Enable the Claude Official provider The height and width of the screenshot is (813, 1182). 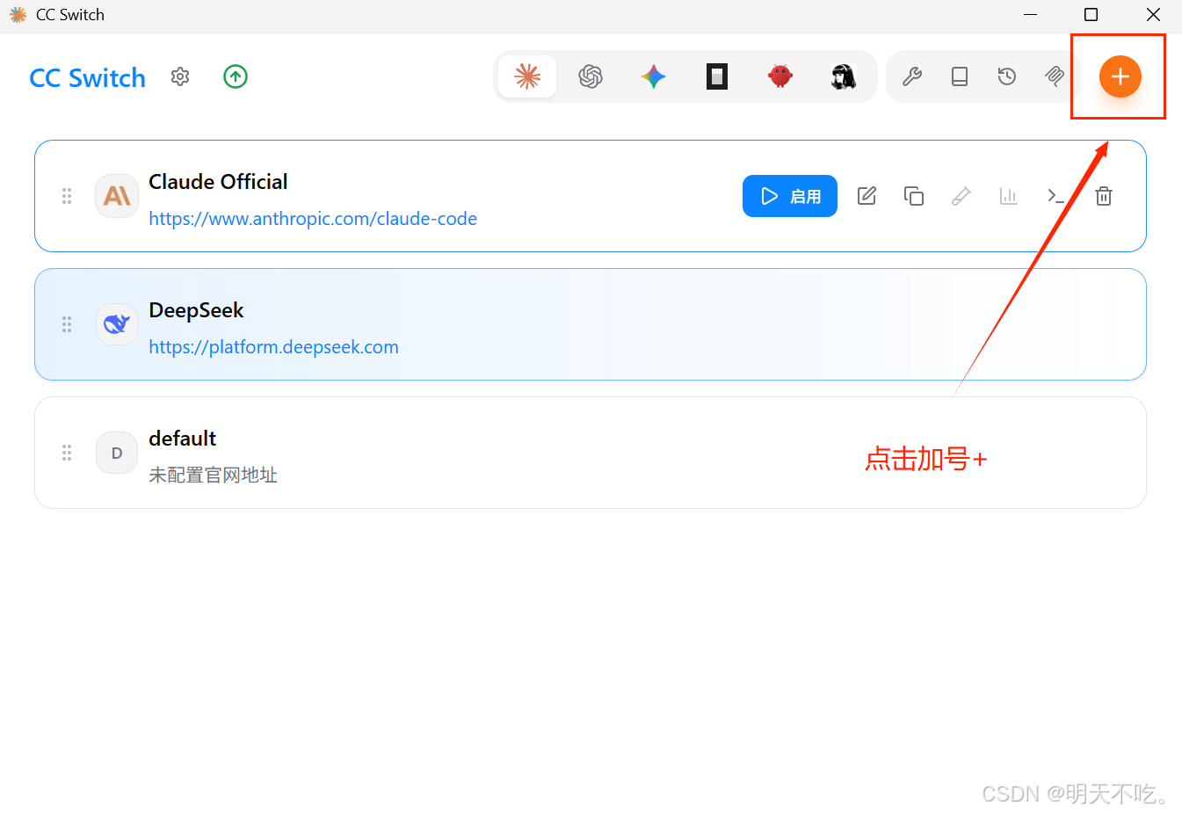pyautogui.click(x=790, y=196)
